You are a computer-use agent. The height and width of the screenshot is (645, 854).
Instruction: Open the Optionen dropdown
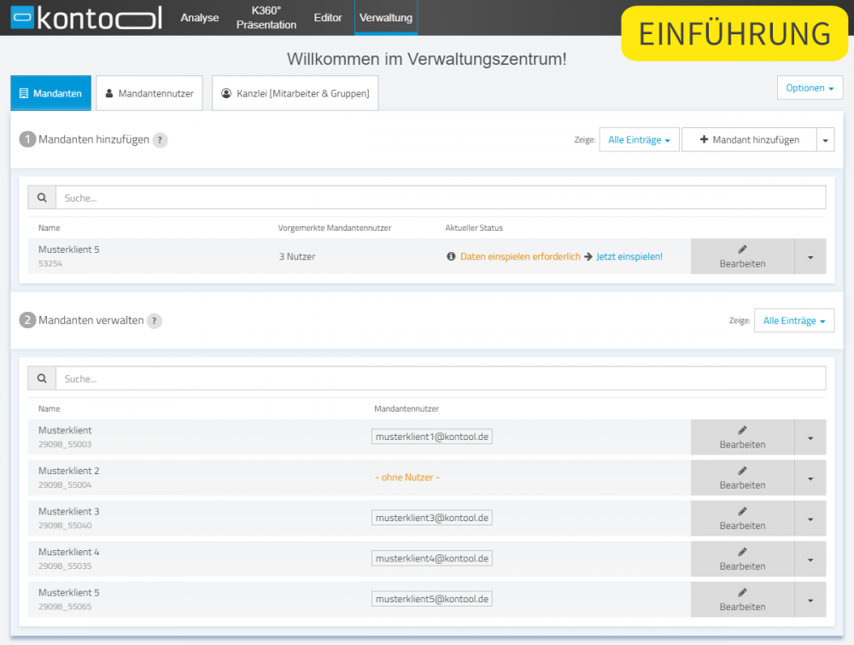pos(809,88)
